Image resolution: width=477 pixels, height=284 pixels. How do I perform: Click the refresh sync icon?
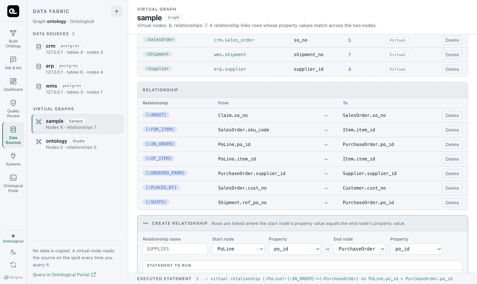coord(13,265)
